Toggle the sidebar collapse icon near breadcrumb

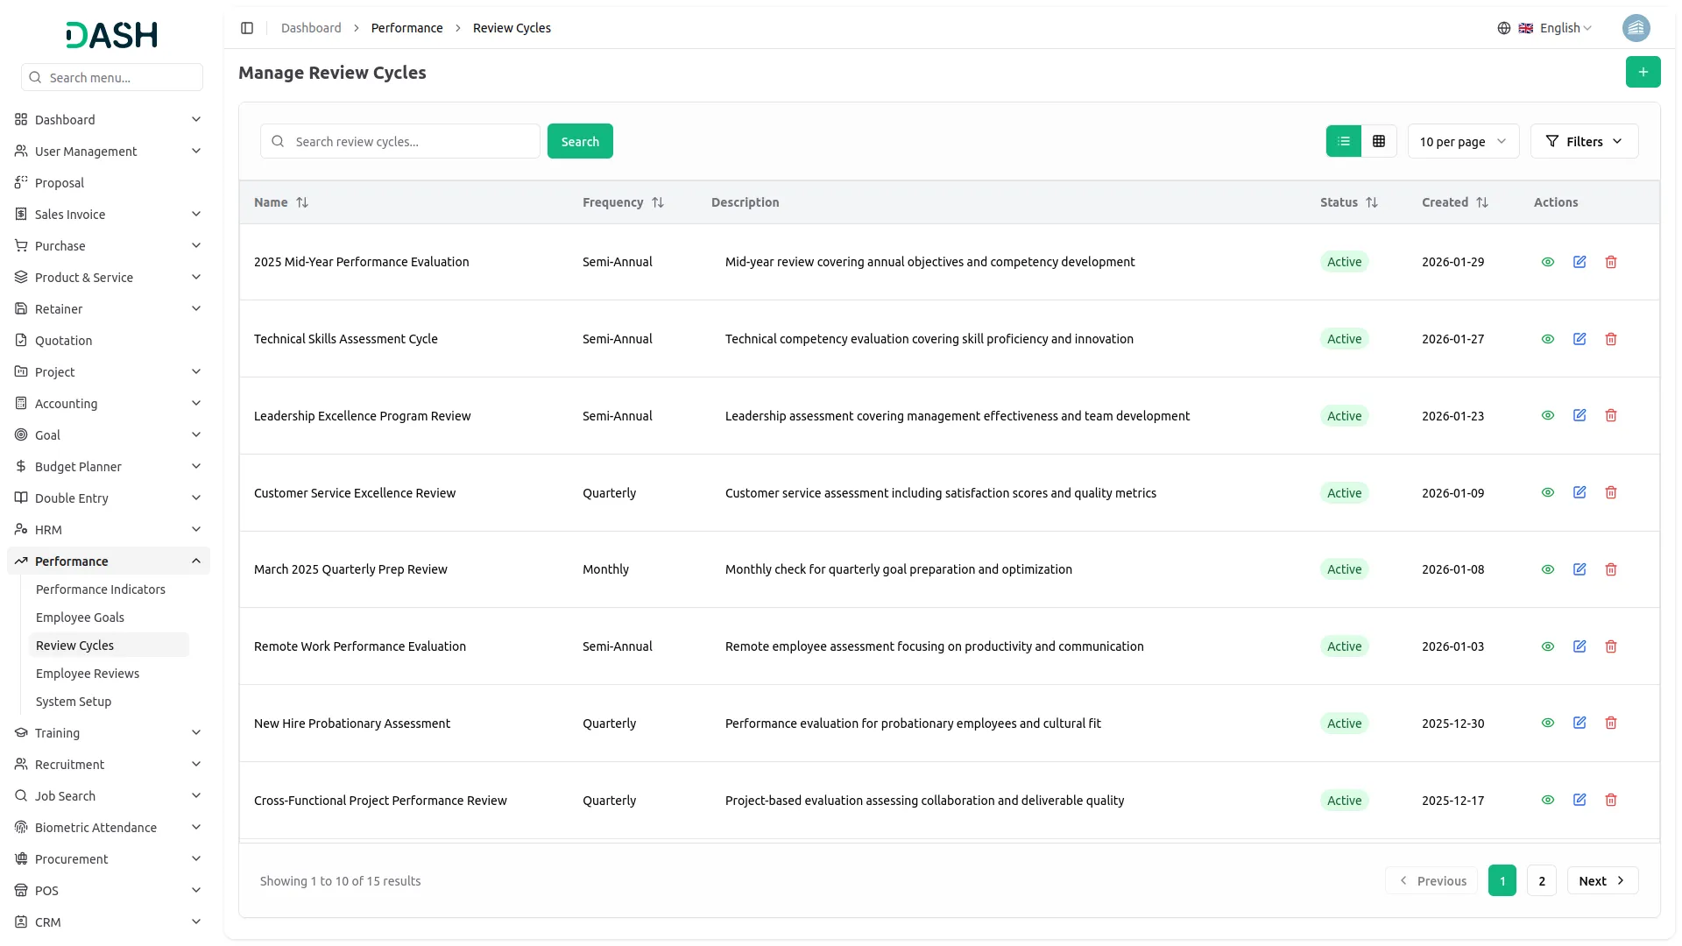247,27
